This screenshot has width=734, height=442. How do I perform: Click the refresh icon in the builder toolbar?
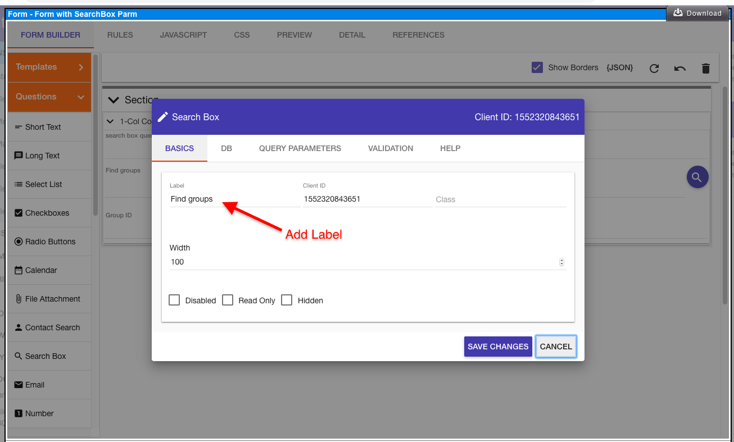pyautogui.click(x=654, y=67)
